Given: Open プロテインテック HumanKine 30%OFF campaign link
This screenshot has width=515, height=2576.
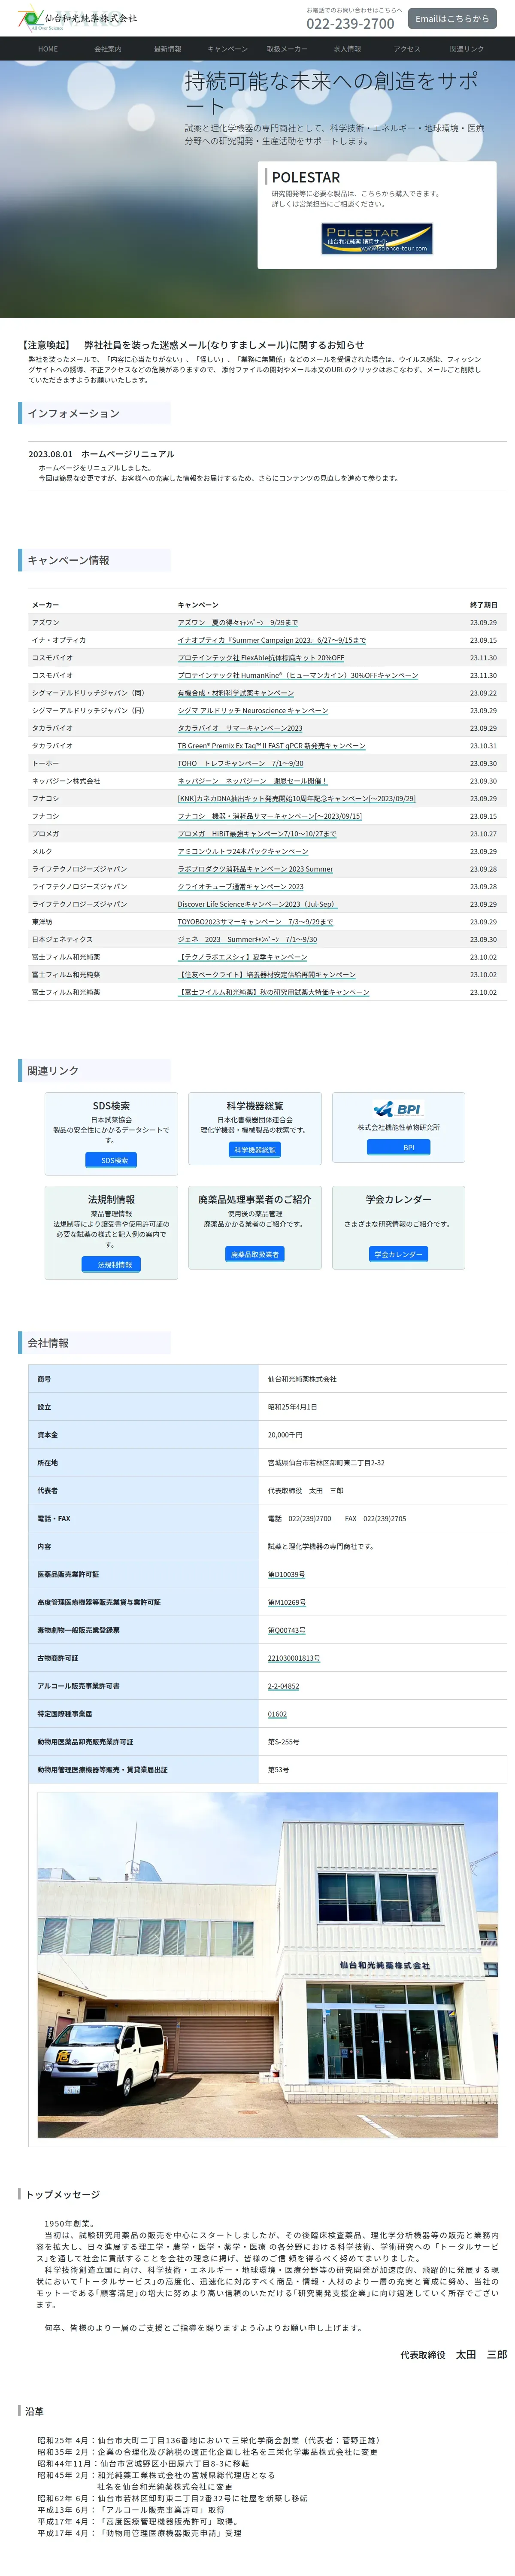Looking at the screenshot, I should coord(297,675).
